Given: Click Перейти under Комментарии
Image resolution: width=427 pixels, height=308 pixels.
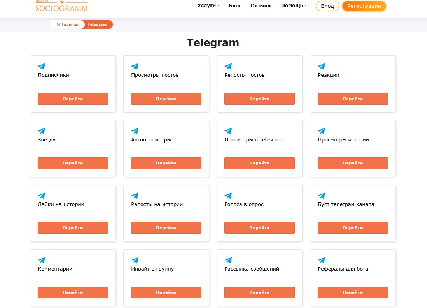Looking at the screenshot, I should click(73, 292).
